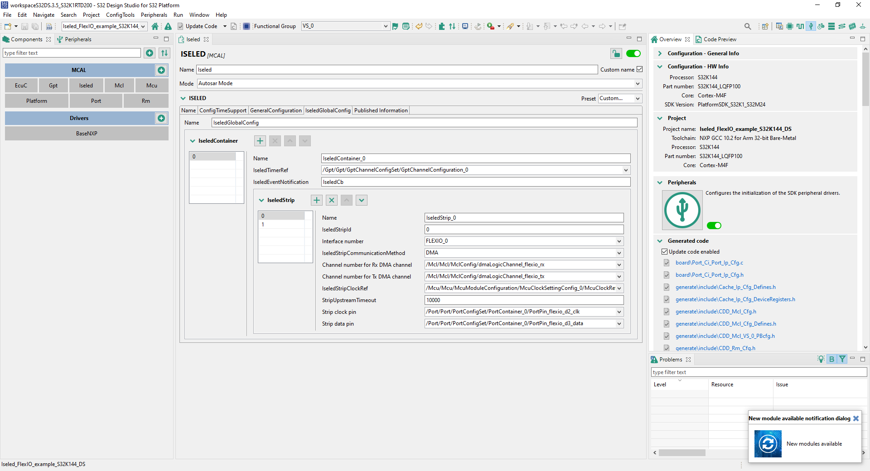The height and width of the screenshot is (471, 870).
Task: Switch to the Code Preview tab
Action: pos(716,39)
